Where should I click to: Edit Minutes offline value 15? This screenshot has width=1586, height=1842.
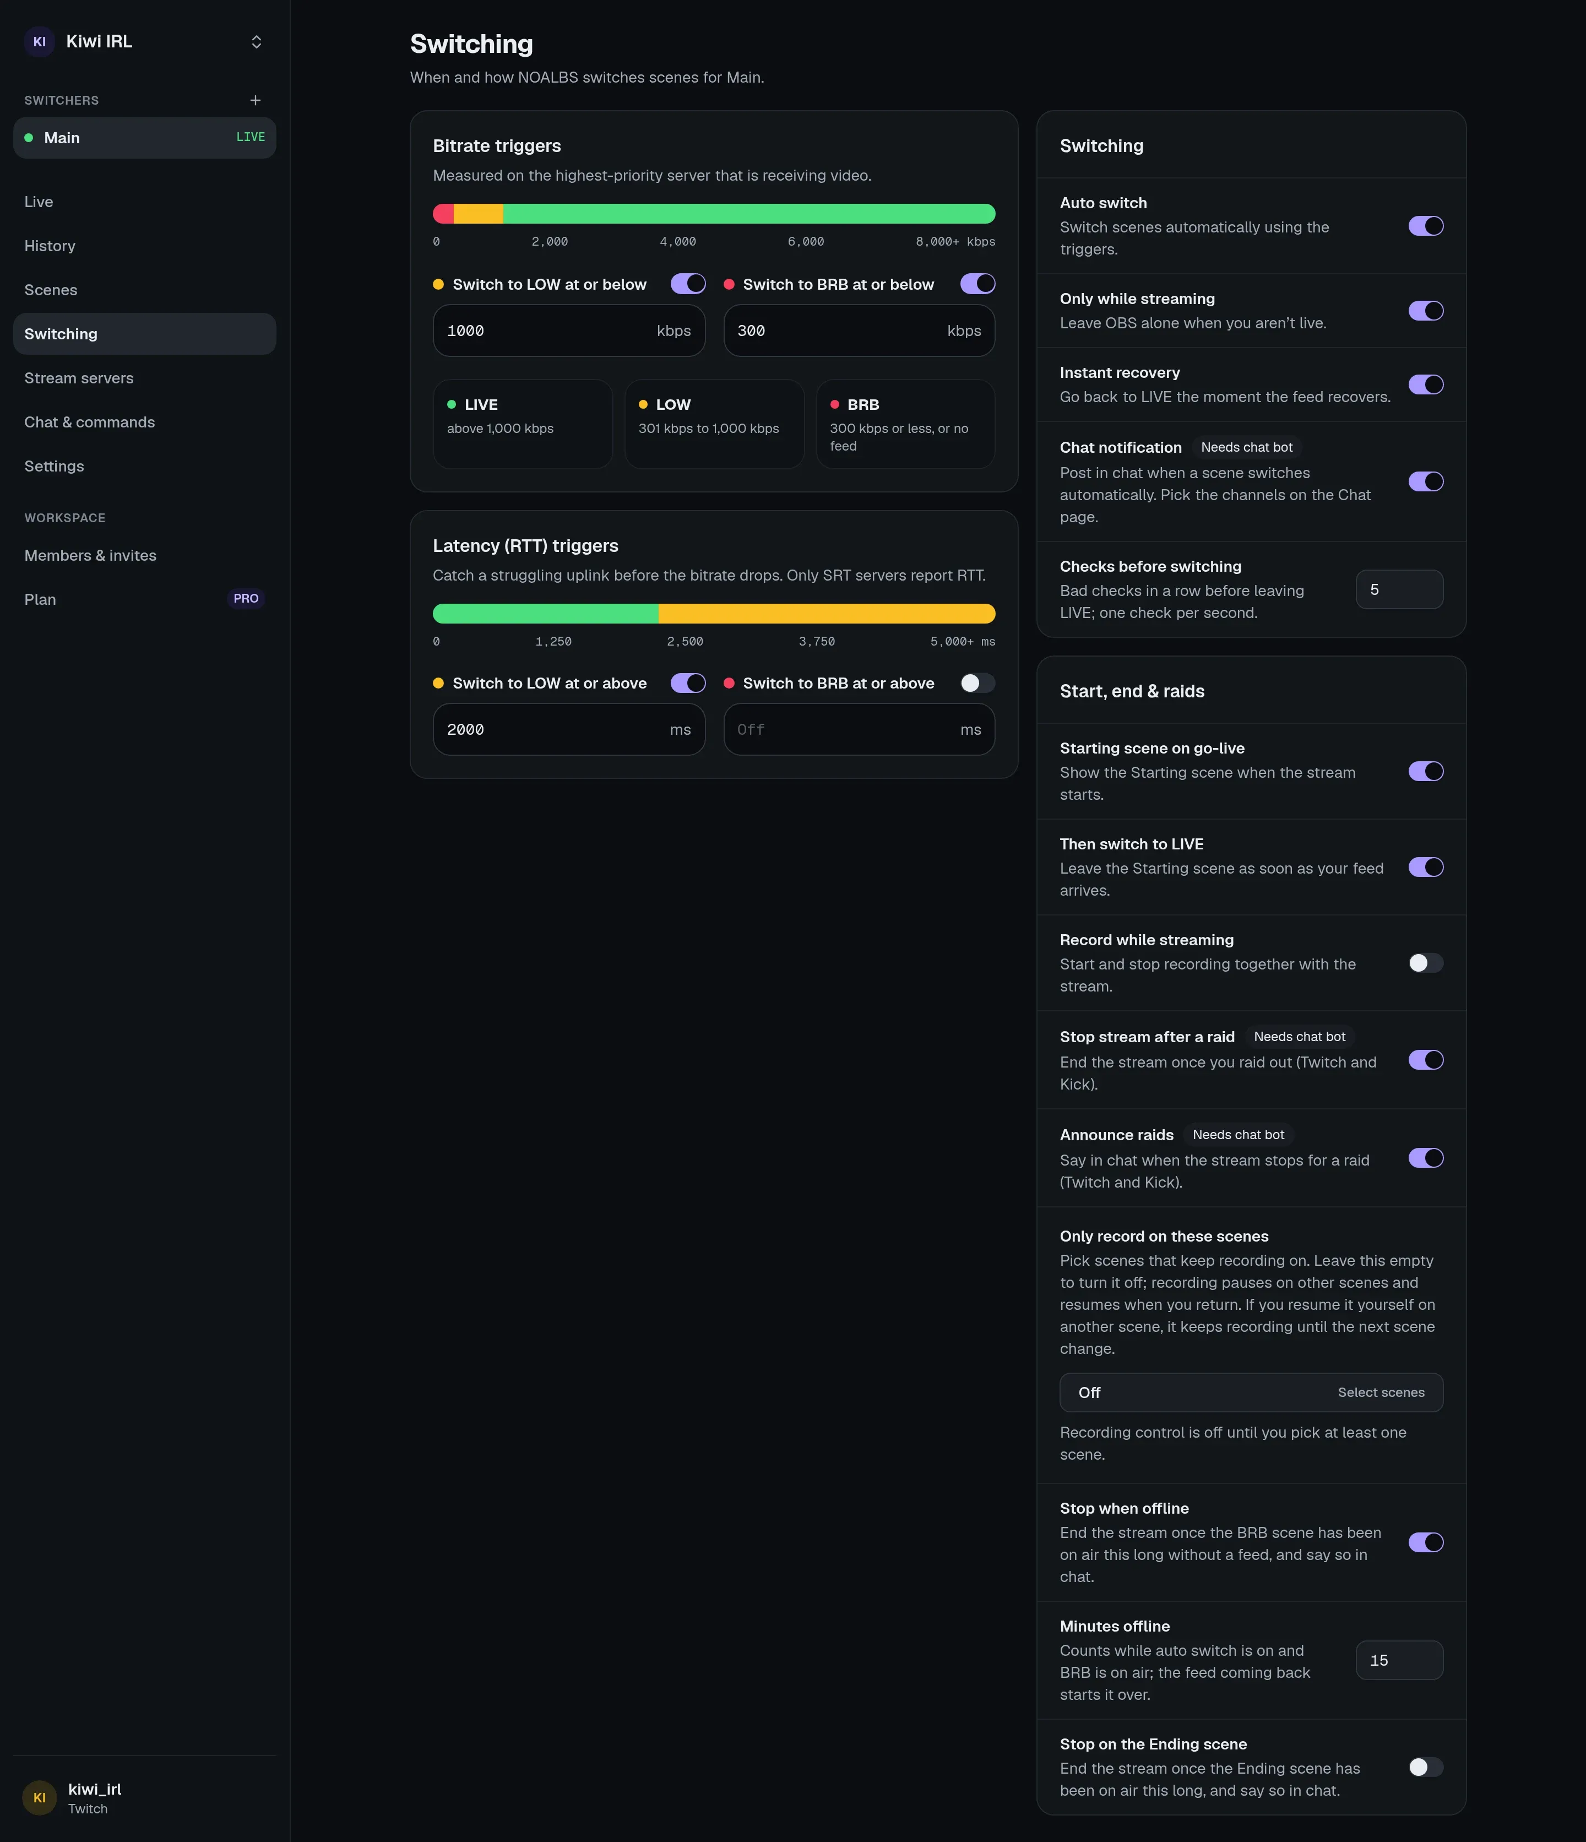click(1399, 1660)
